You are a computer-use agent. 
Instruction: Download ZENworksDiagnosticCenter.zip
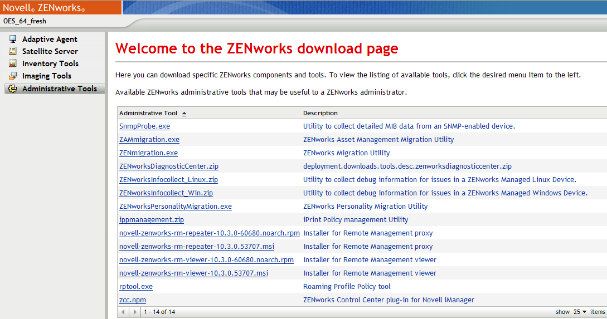click(x=169, y=166)
